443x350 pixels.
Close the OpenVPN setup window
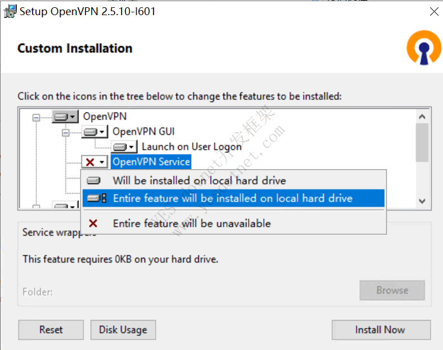click(434, 12)
